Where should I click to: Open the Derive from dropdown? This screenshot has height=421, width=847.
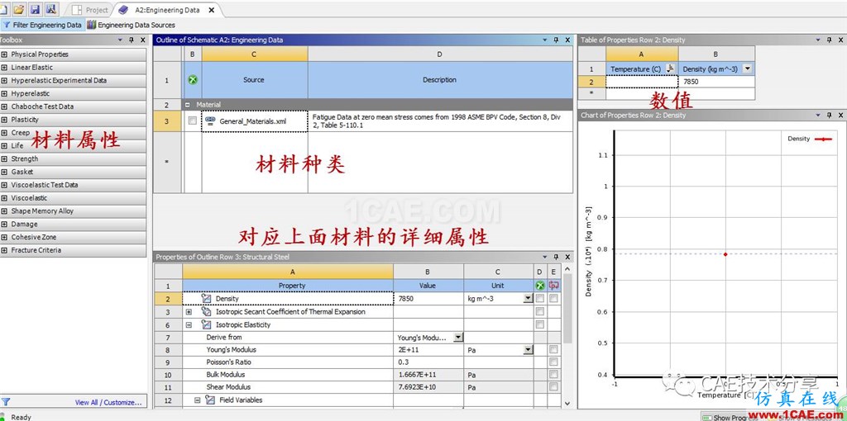457,338
